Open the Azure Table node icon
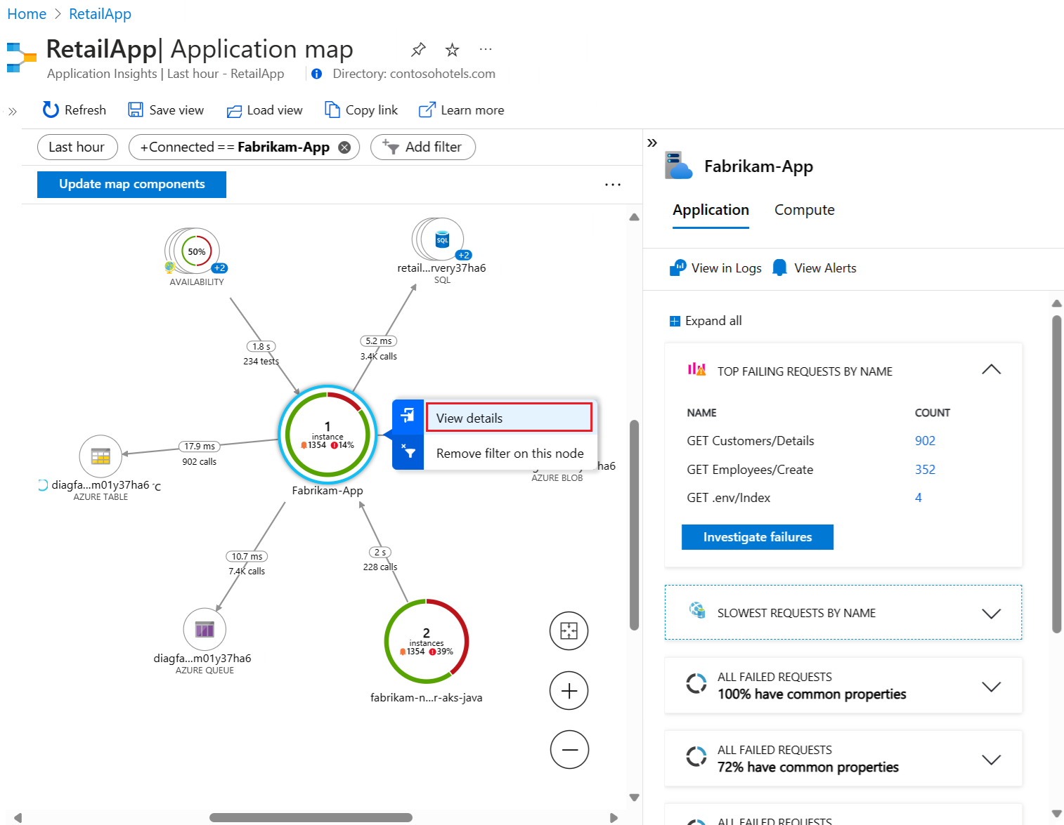Screen dimensions: 1064x825 tap(100, 456)
